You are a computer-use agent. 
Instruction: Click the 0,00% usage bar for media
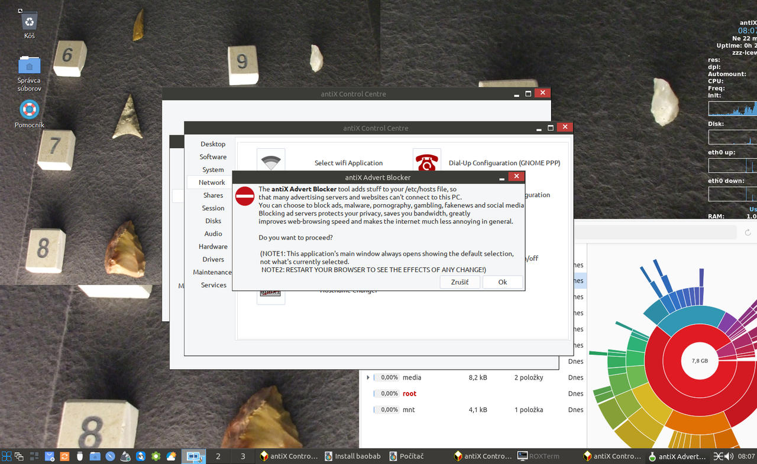tap(386, 377)
